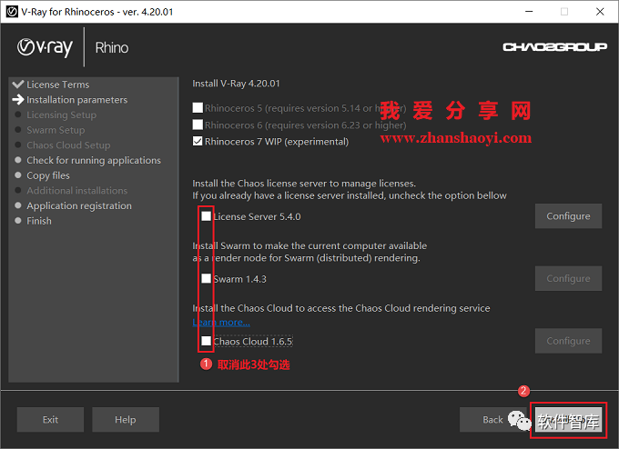
Task: Select Licensing Setup step
Action: coord(62,115)
